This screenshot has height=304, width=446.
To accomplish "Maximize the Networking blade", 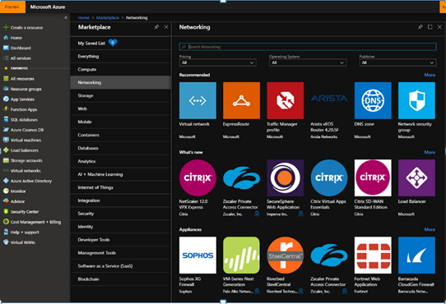I will [x=430, y=27].
